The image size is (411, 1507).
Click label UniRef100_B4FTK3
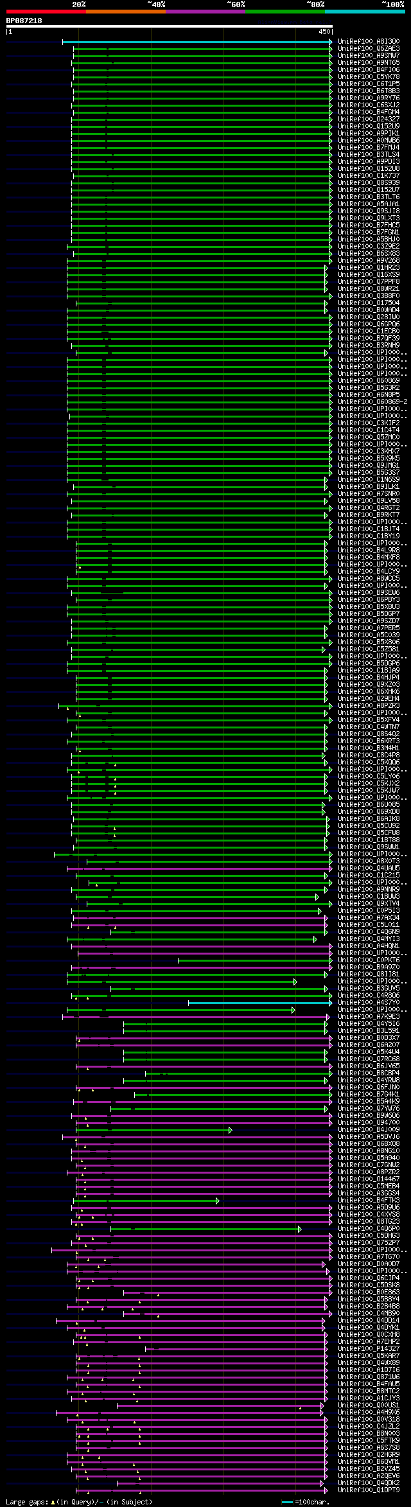point(369,1201)
